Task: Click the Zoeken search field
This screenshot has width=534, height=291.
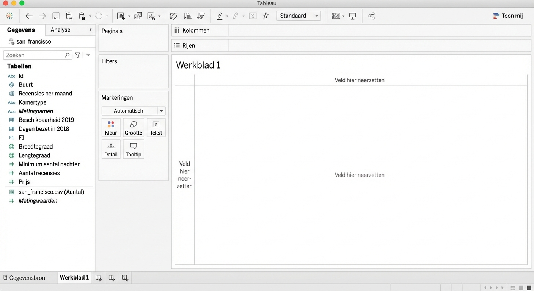Action: click(x=35, y=55)
